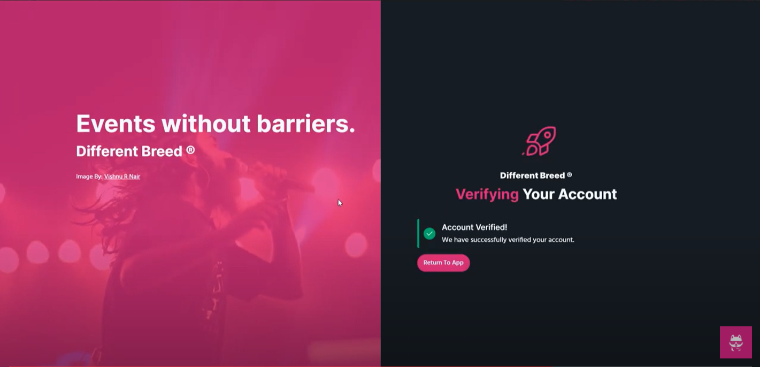This screenshot has width=760, height=367.
Task: Click the green bar of the alert
Action: tap(418, 233)
